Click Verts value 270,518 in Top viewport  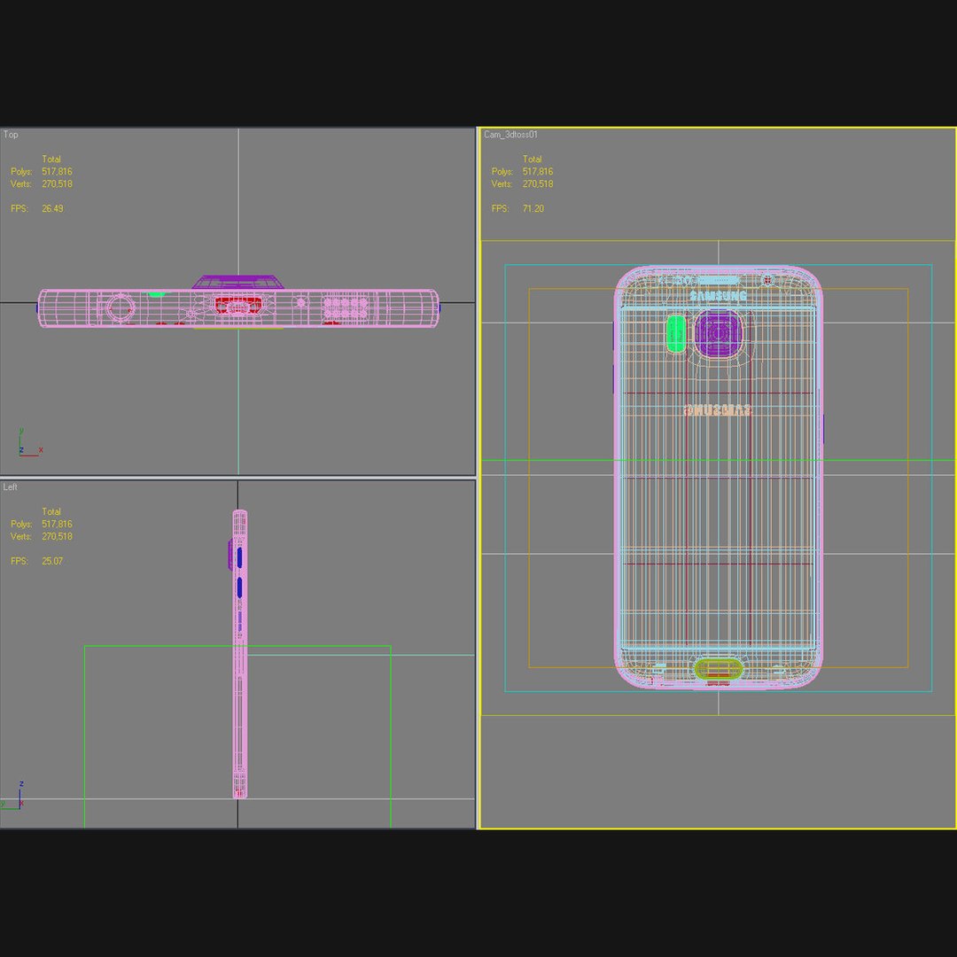point(57,183)
